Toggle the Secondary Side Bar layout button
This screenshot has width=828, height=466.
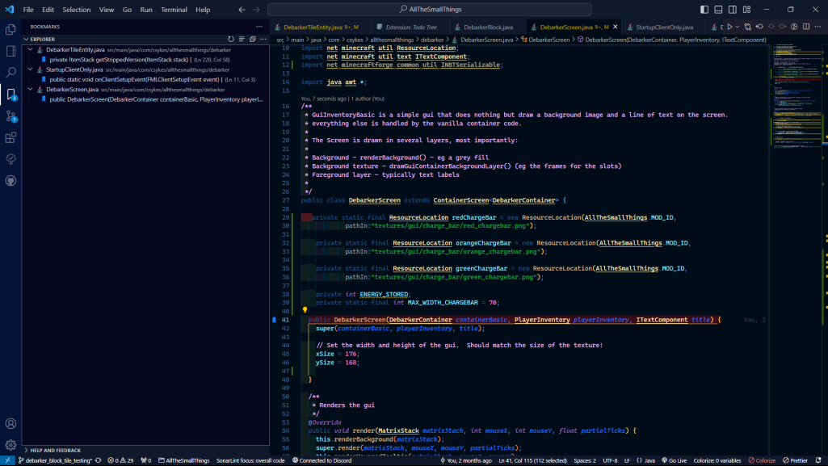tap(732, 10)
